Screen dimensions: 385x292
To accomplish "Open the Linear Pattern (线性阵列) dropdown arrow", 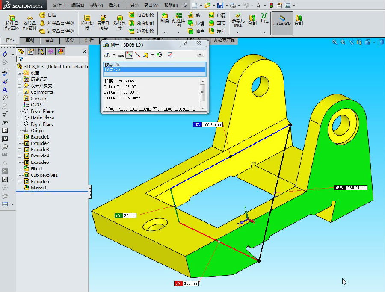I will (x=179, y=32).
